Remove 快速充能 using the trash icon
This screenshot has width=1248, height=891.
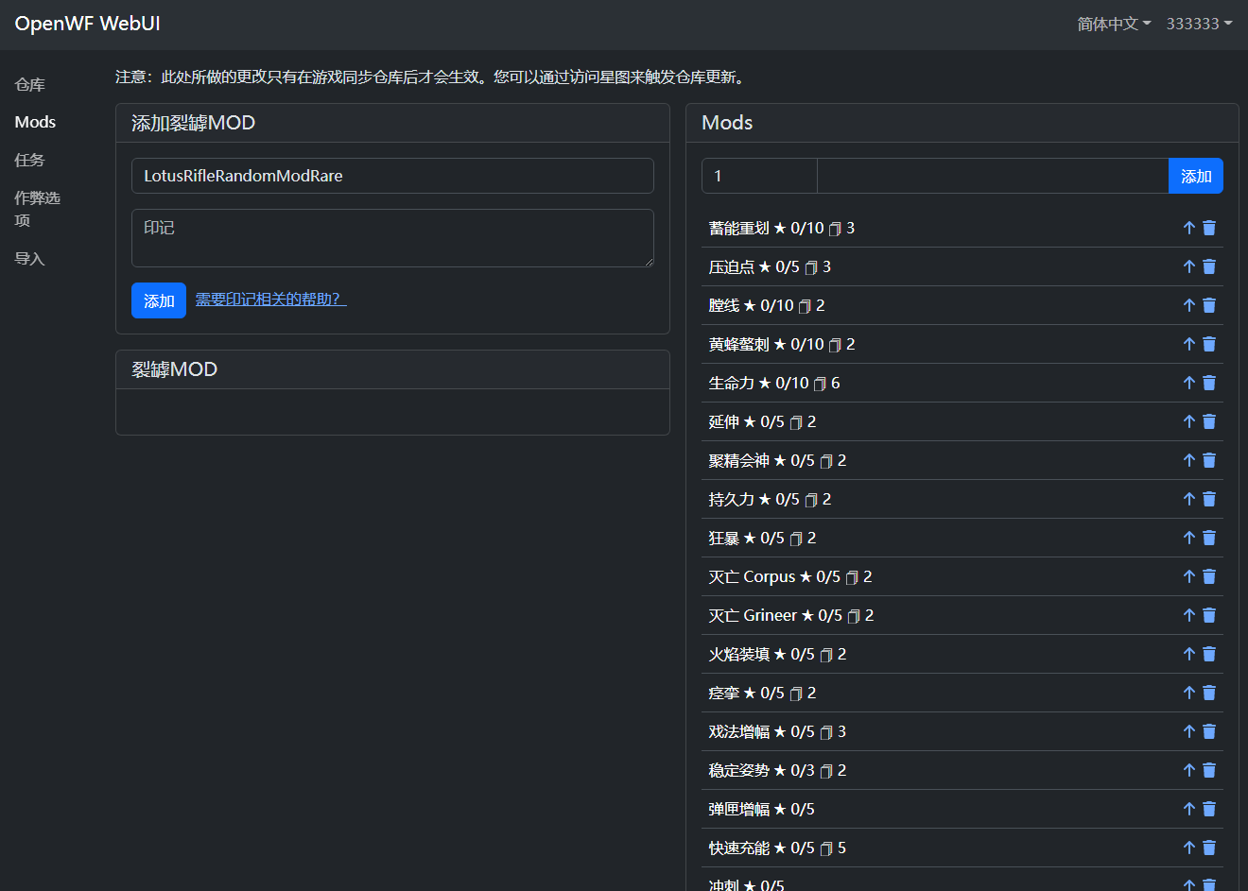pos(1209,847)
